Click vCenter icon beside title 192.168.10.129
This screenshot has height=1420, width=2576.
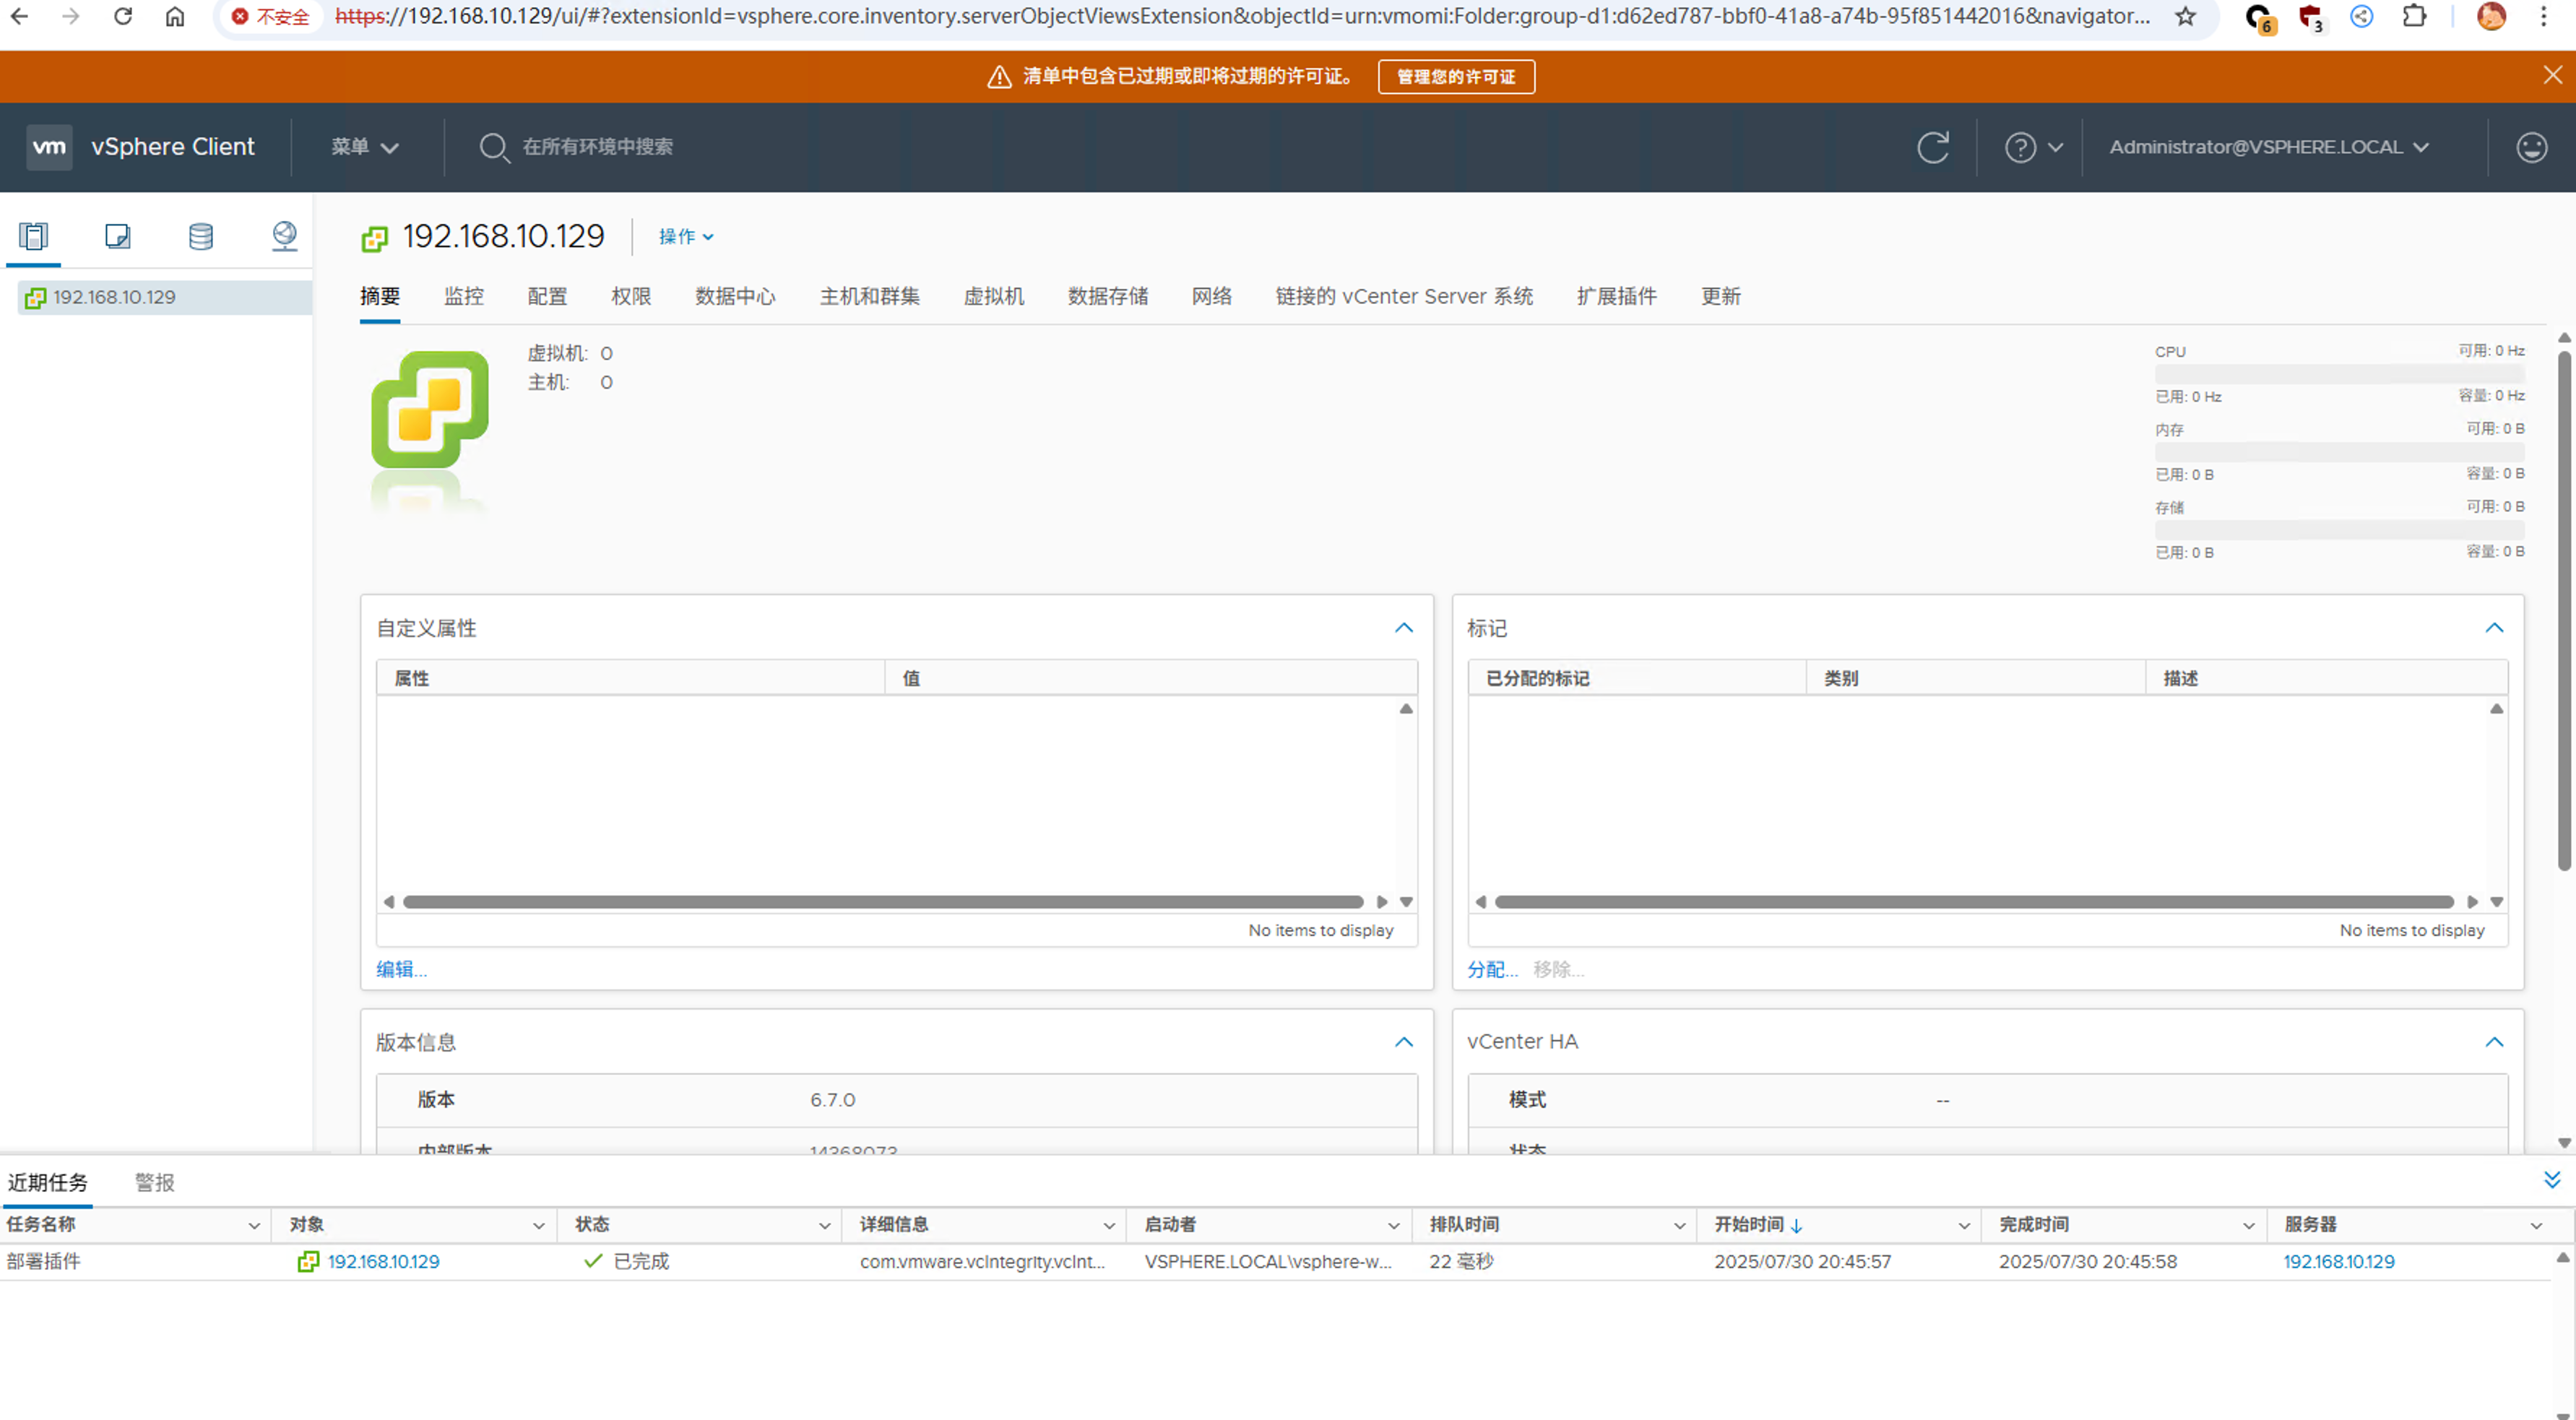(x=374, y=238)
